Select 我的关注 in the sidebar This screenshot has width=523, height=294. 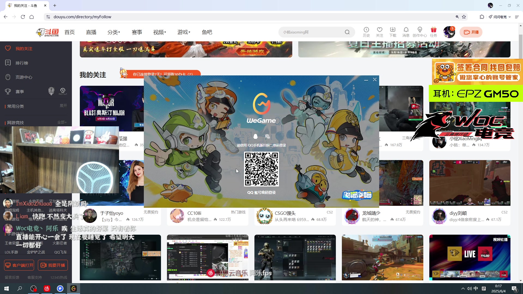[24, 48]
